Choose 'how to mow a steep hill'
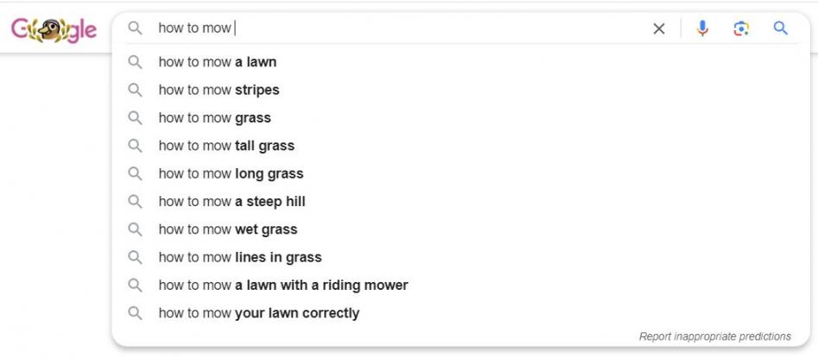Image resolution: width=818 pixels, height=358 pixels. pos(231,202)
